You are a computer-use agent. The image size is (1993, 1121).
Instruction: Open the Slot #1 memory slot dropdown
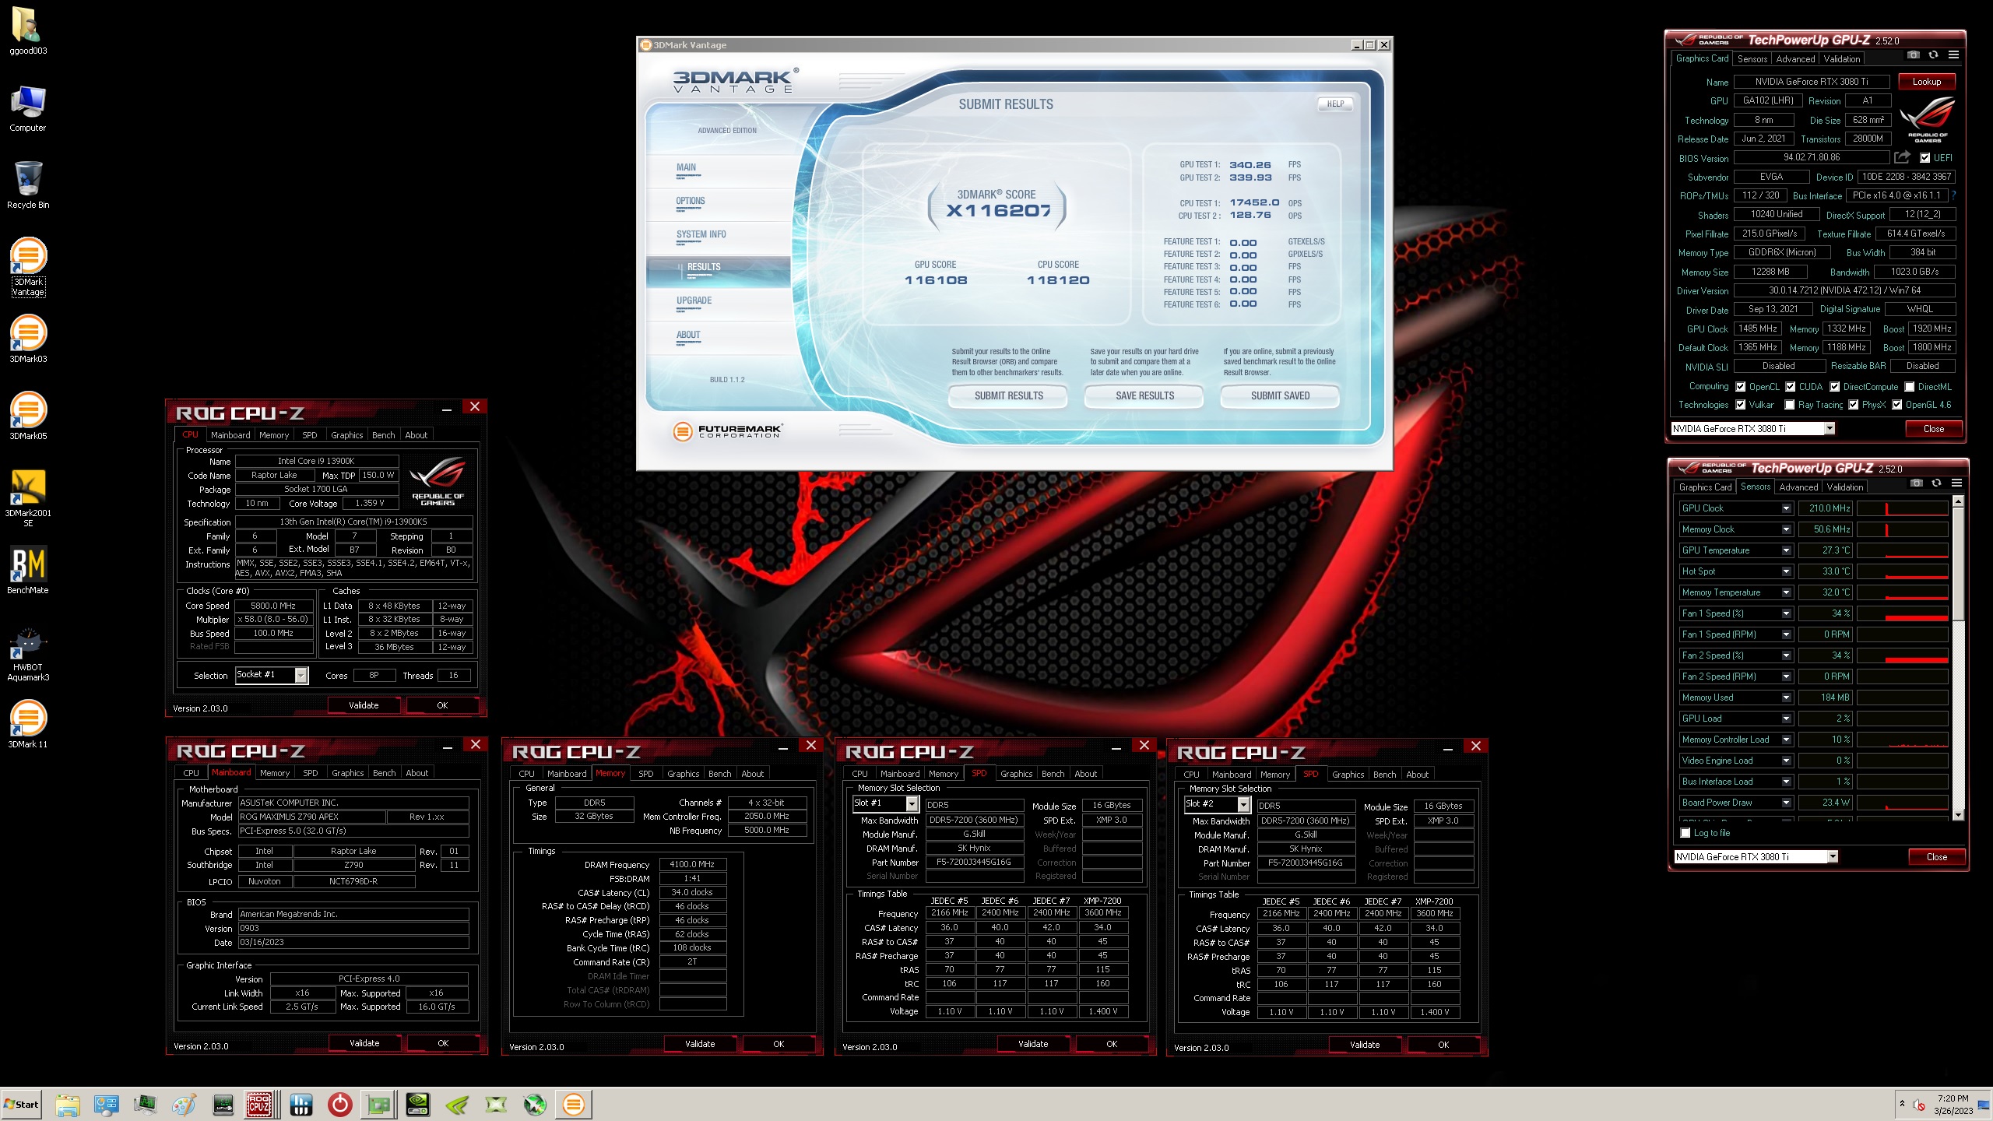pos(912,803)
